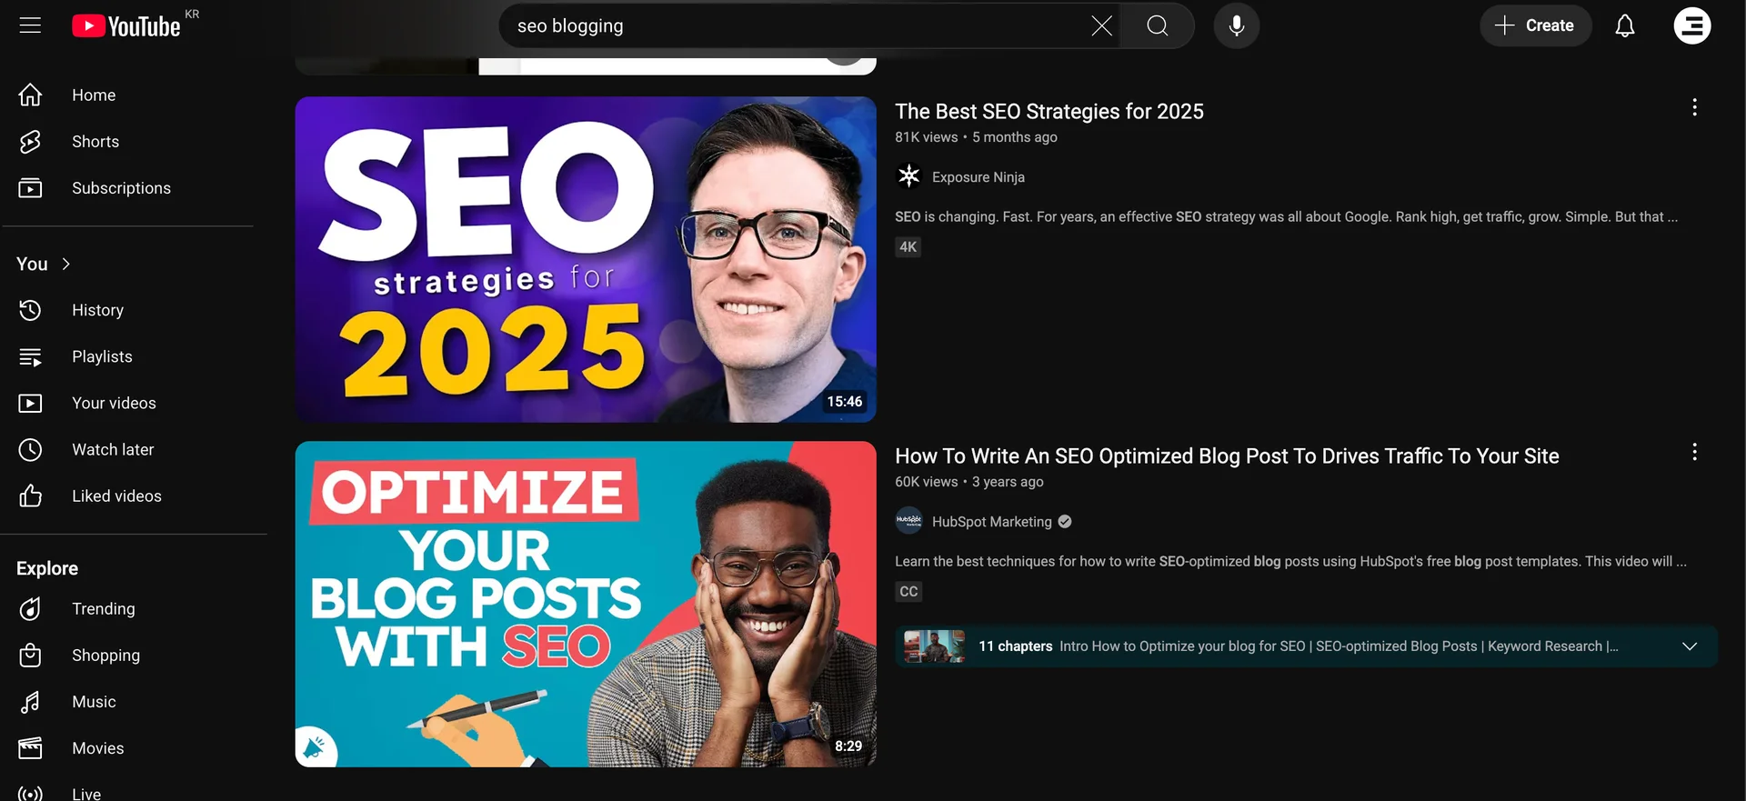Play SEO strategies for 2025 thumbnail
This screenshot has height=801, width=1746.
[586, 259]
